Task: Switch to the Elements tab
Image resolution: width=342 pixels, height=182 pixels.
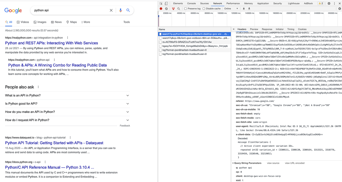Action: pos(178,3)
